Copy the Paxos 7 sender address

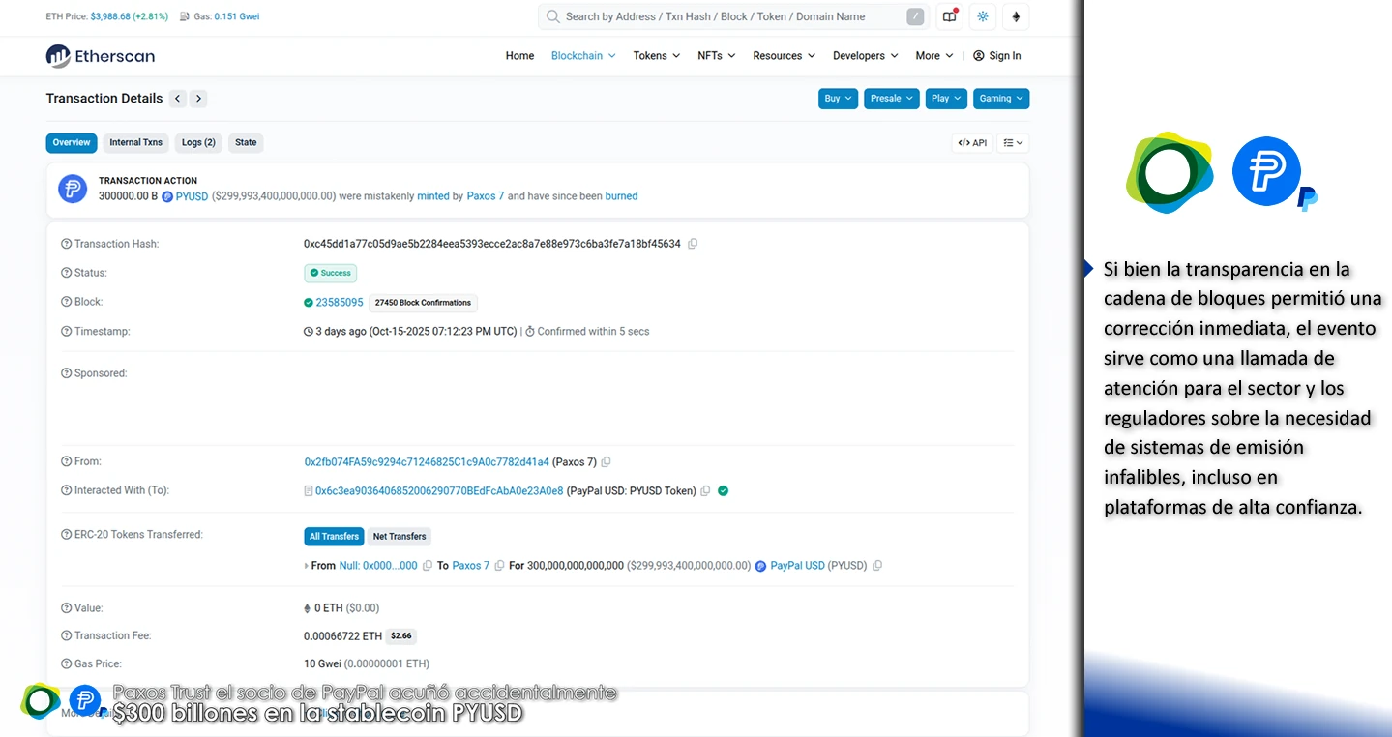(x=606, y=461)
